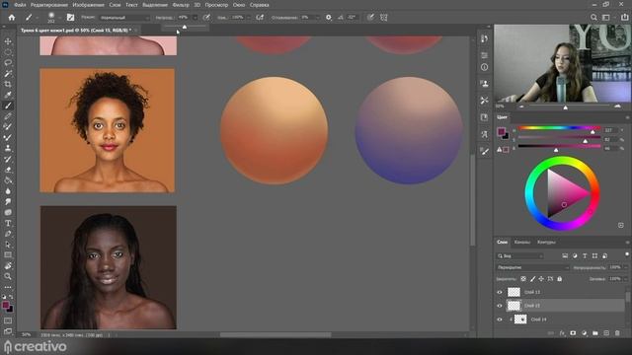Toggle pressure for opacity
This screenshot has width=632, height=355.
(x=206, y=18)
